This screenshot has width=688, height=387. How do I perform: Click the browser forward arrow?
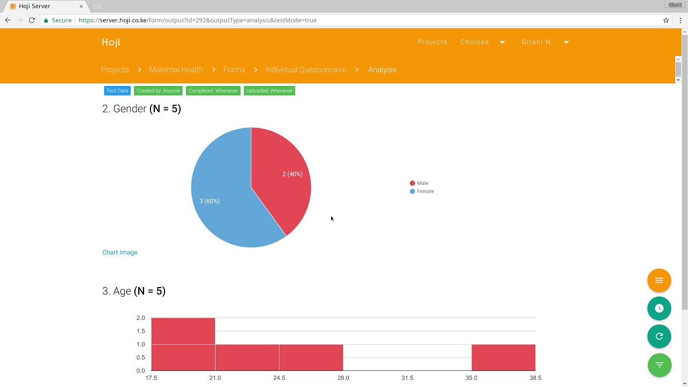pyautogui.click(x=20, y=20)
